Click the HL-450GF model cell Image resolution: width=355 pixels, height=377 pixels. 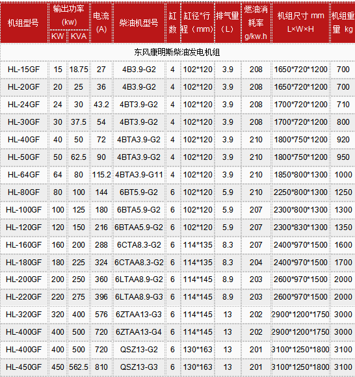(x=23, y=367)
